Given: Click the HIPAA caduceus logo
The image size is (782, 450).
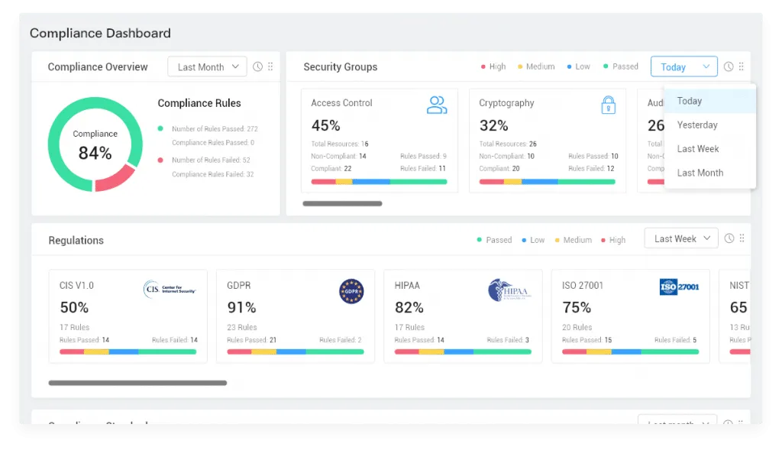Looking at the screenshot, I should (x=509, y=290).
